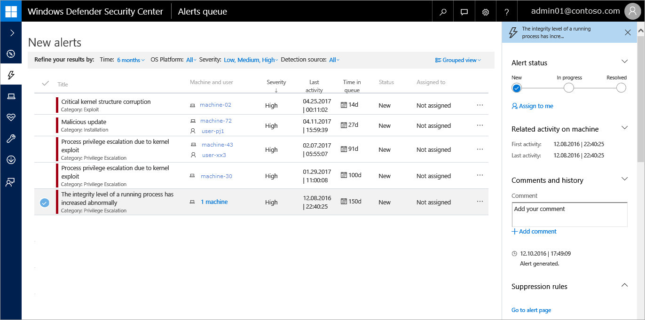The image size is (645, 320).
Task: Set alert status to In progress
Action: click(x=568, y=88)
